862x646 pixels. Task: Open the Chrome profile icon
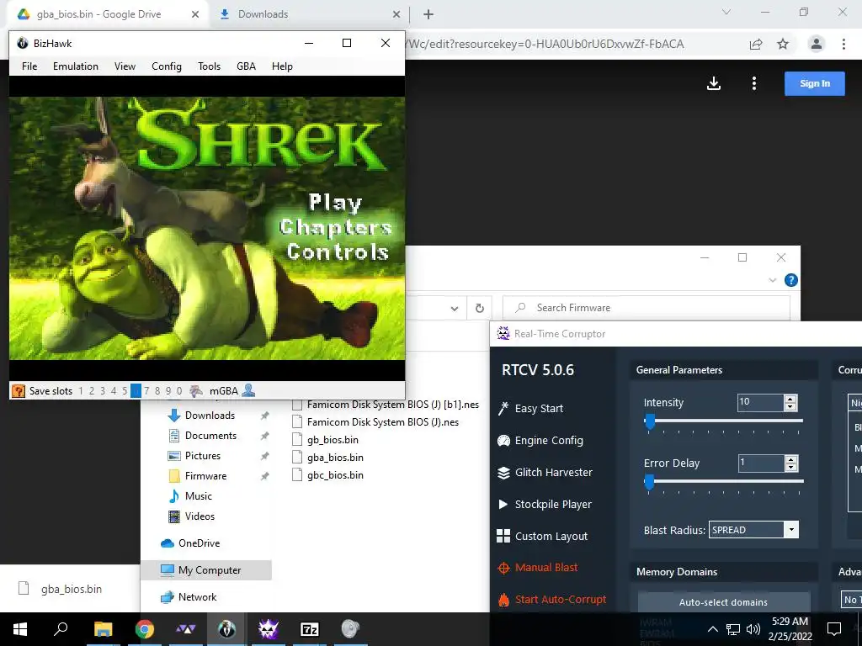817,44
